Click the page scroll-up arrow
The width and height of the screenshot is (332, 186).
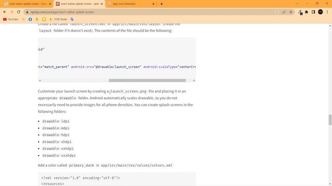pos(330,26)
